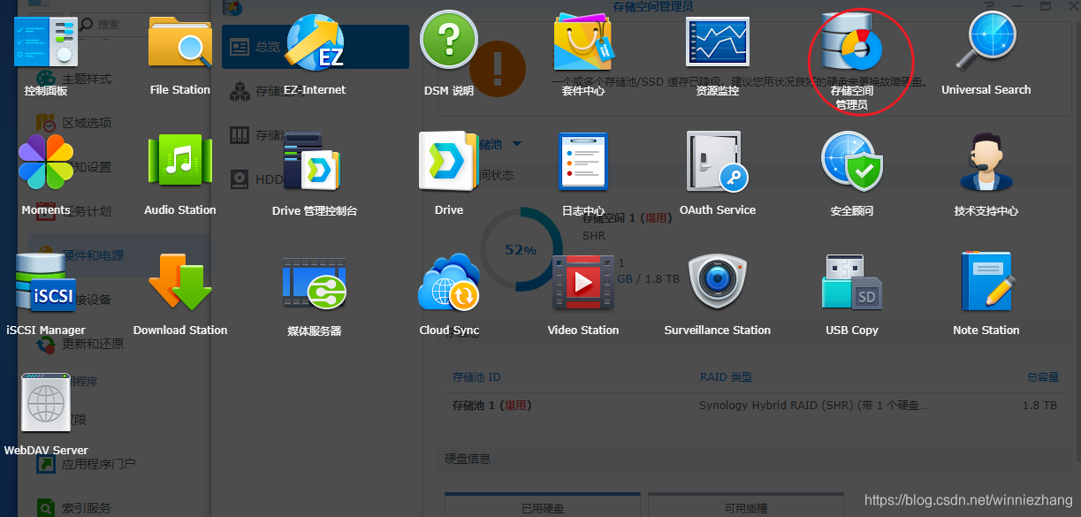Image resolution: width=1081 pixels, height=517 pixels.
Task: Open 主题样式 in Control Panel
Action: point(87,79)
